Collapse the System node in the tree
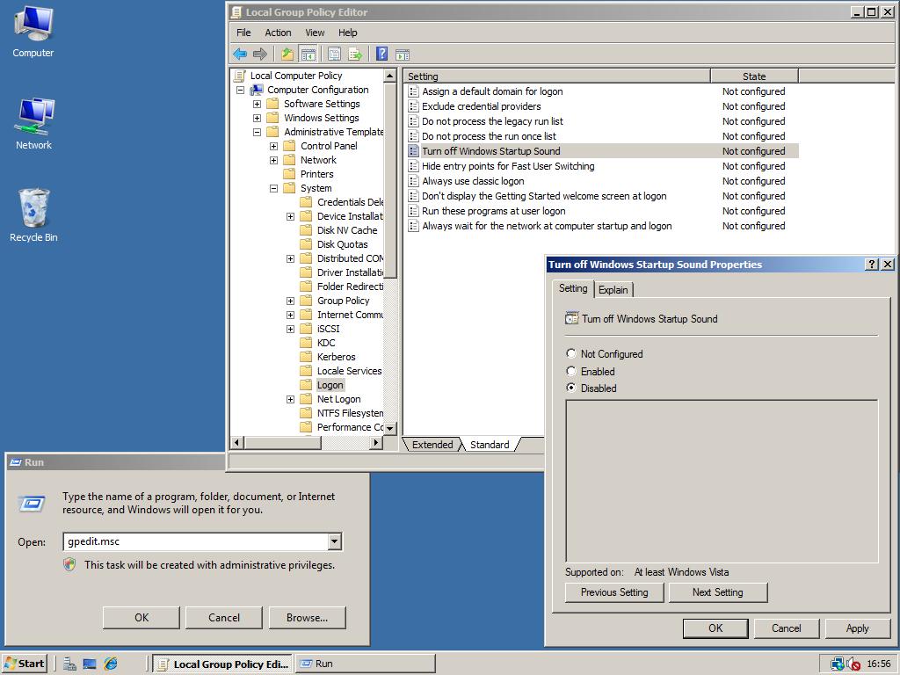The height and width of the screenshot is (675, 900). [x=274, y=188]
